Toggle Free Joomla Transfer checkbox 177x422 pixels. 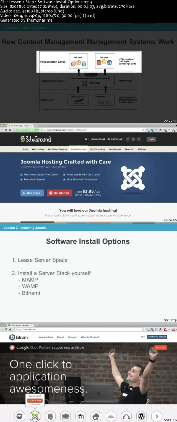[22, 180]
